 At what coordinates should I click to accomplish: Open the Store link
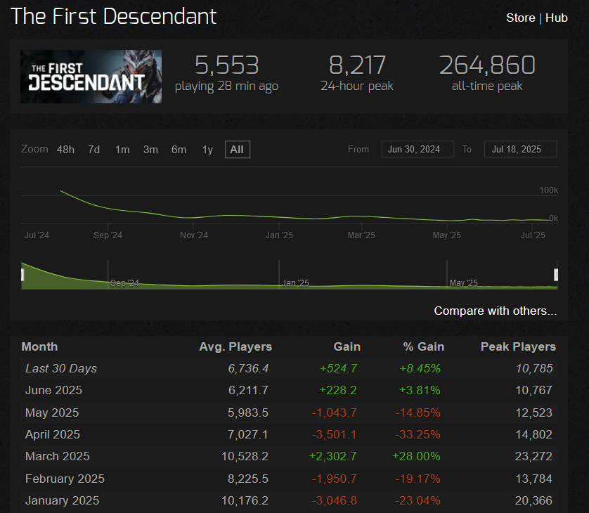520,18
